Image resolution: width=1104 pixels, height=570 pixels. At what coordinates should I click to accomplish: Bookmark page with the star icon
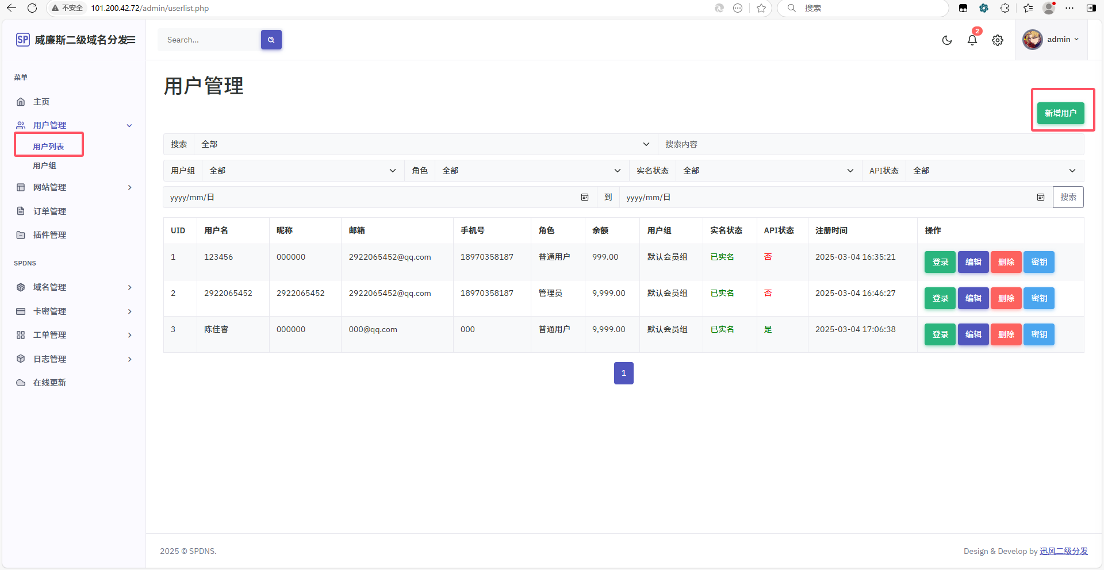(761, 8)
